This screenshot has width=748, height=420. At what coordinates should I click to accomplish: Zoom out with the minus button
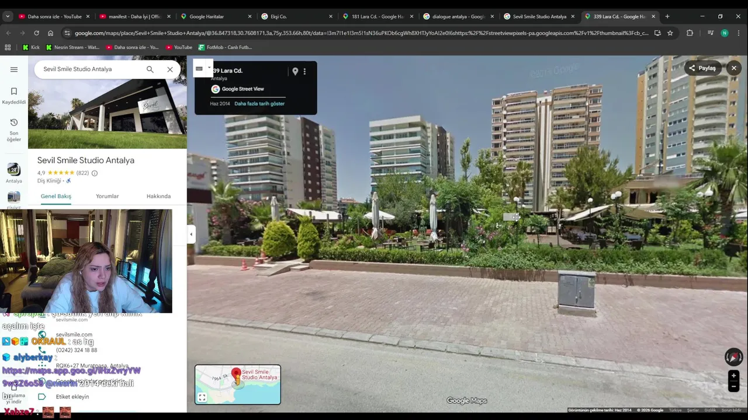tap(733, 386)
